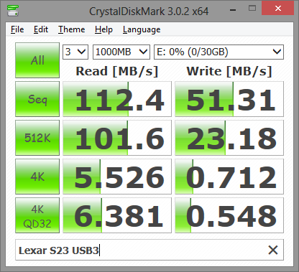Viewport: 299px width, 272px height.
Task: Open the Edit menu
Action: pos(41,29)
